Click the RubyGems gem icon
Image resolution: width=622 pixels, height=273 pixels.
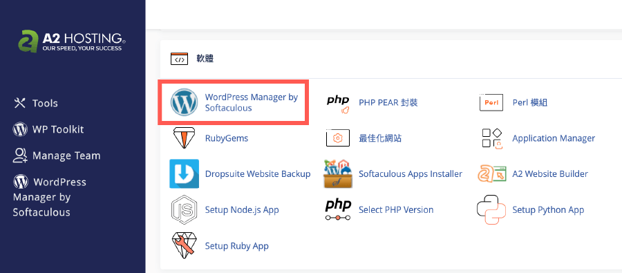pos(184,138)
